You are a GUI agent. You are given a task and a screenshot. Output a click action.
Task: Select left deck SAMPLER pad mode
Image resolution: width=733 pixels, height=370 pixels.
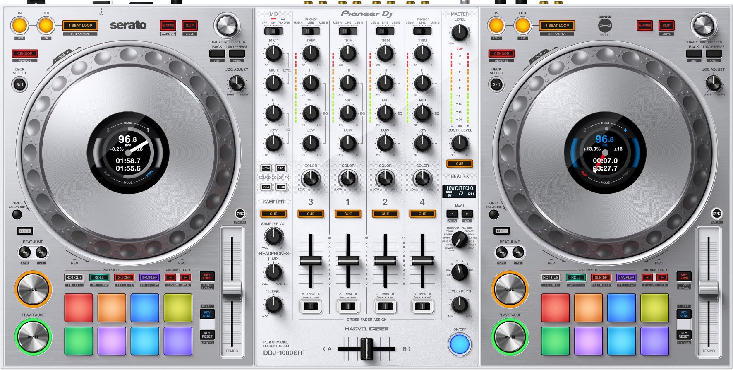[149, 277]
